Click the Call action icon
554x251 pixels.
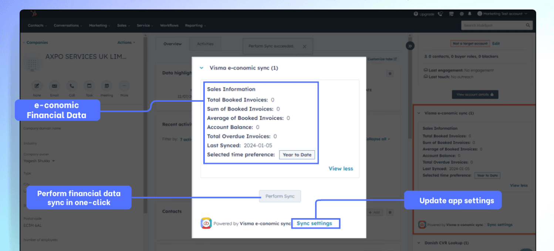72,86
